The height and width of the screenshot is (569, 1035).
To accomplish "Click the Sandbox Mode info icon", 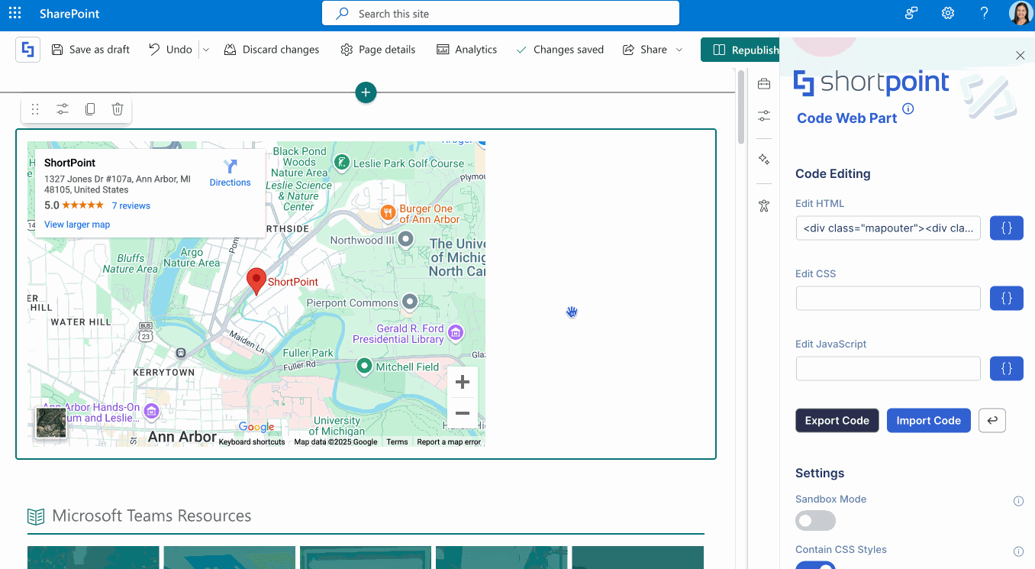I will [x=1018, y=501].
